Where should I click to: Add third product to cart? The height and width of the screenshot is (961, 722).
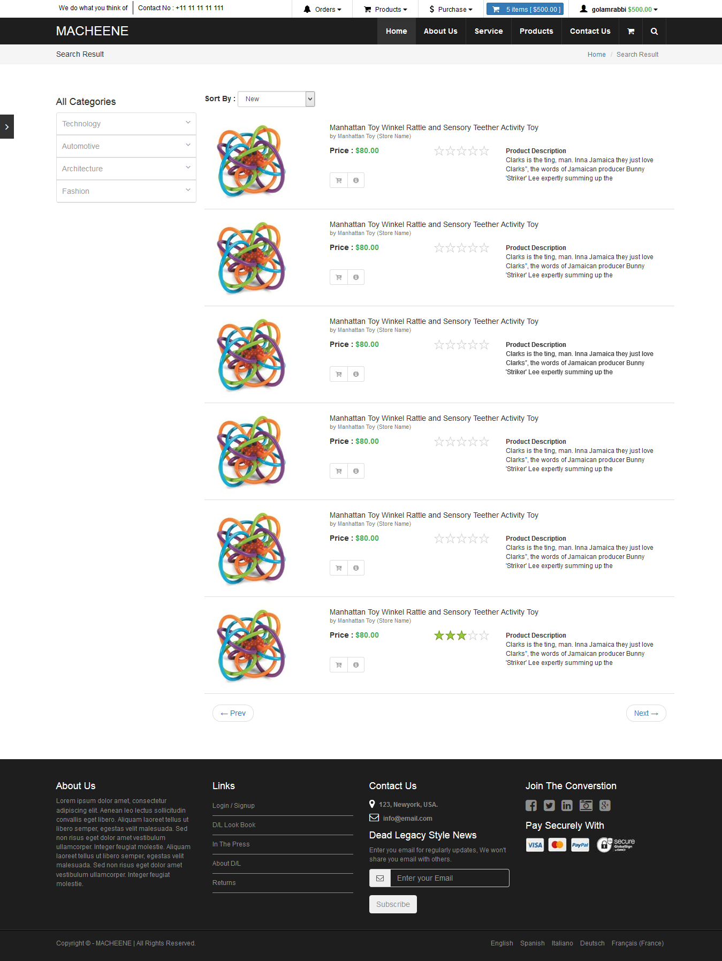(x=339, y=374)
